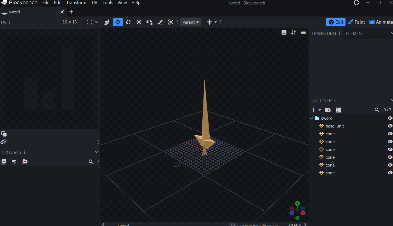Open the UV menu
Image resolution: width=393 pixels, height=226 pixels.
[x=94, y=3]
